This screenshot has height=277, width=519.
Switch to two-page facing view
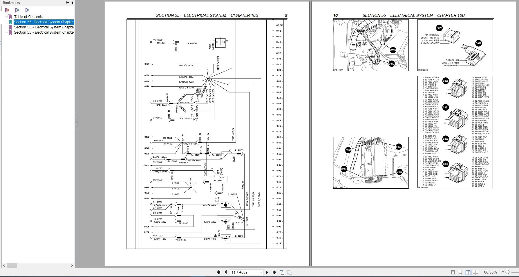pyautogui.click(x=468, y=272)
